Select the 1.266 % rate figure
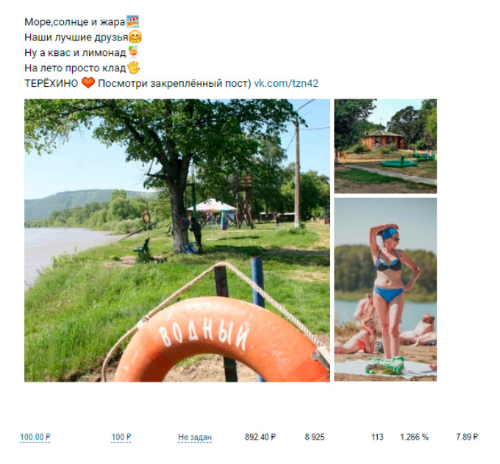The height and width of the screenshot is (464, 500). [x=414, y=437]
